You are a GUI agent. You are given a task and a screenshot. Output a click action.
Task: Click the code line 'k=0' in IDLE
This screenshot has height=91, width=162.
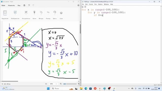[84, 7]
